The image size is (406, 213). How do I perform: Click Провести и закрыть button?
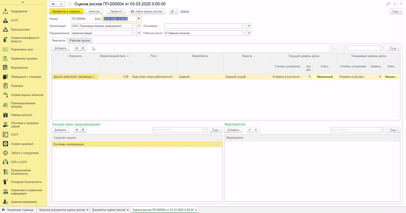click(x=66, y=11)
